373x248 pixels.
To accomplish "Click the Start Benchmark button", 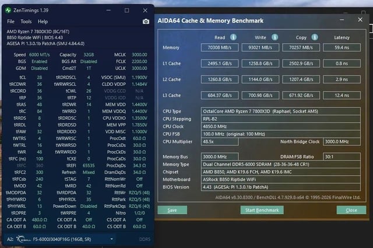I will click(262, 210).
